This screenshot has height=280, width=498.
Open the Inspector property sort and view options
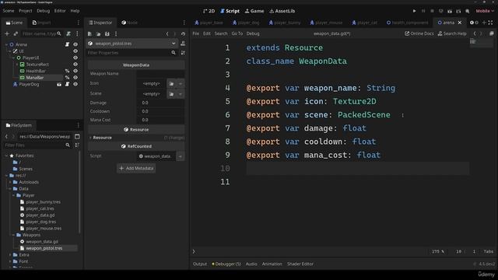(x=183, y=53)
